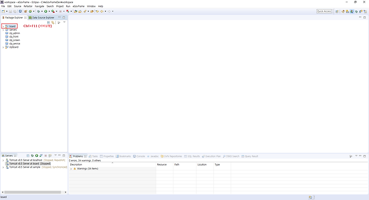Click the debug-mode icon in the Servers view
This screenshot has width=369, height=200.
[x=32, y=156]
